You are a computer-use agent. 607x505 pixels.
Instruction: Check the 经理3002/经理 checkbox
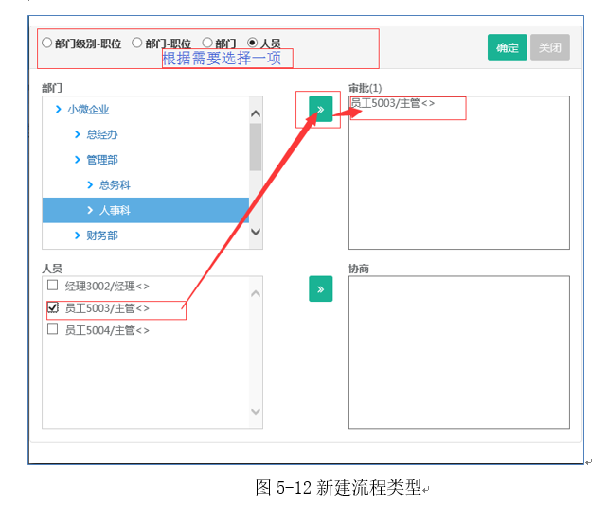point(53,285)
